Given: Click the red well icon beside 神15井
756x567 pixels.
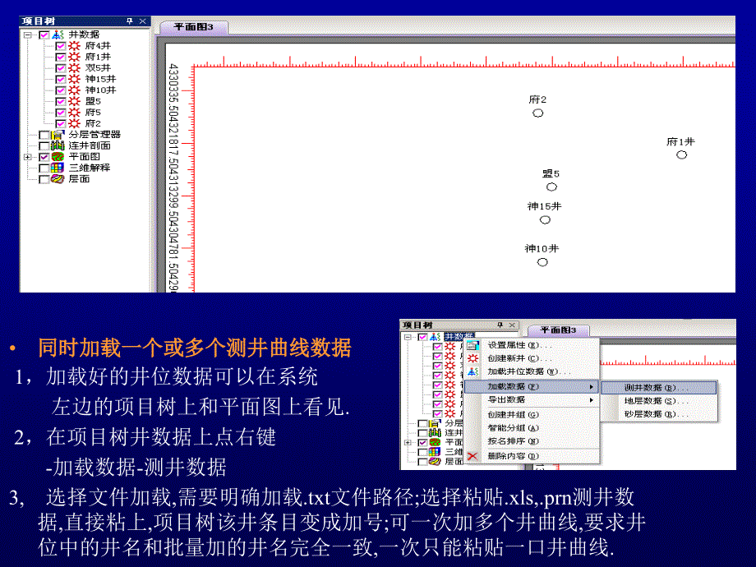Looking at the screenshot, I should pos(74,79).
